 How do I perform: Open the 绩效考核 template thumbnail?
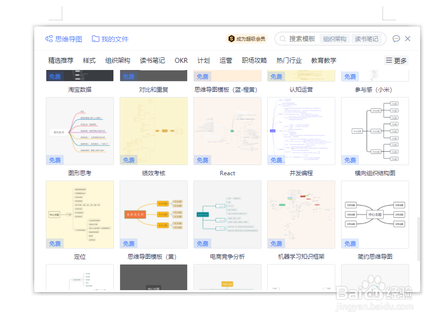(153, 131)
